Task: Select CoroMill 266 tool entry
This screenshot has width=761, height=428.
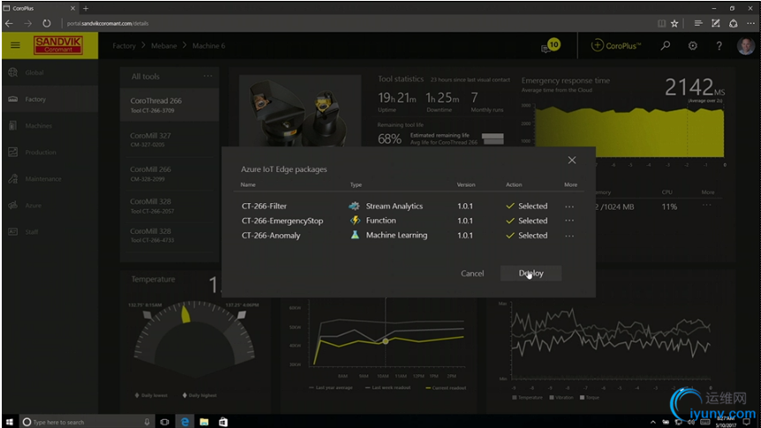Action: (170, 173)
